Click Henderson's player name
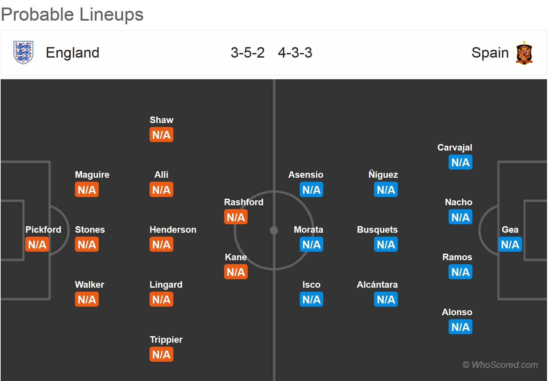Viewport: 548px width, 381px height. [173, 229]
